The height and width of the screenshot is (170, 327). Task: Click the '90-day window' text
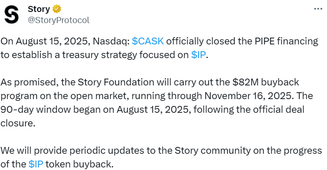click(36, 109)
